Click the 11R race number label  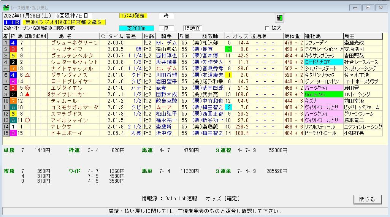click(x=12, y=22)
